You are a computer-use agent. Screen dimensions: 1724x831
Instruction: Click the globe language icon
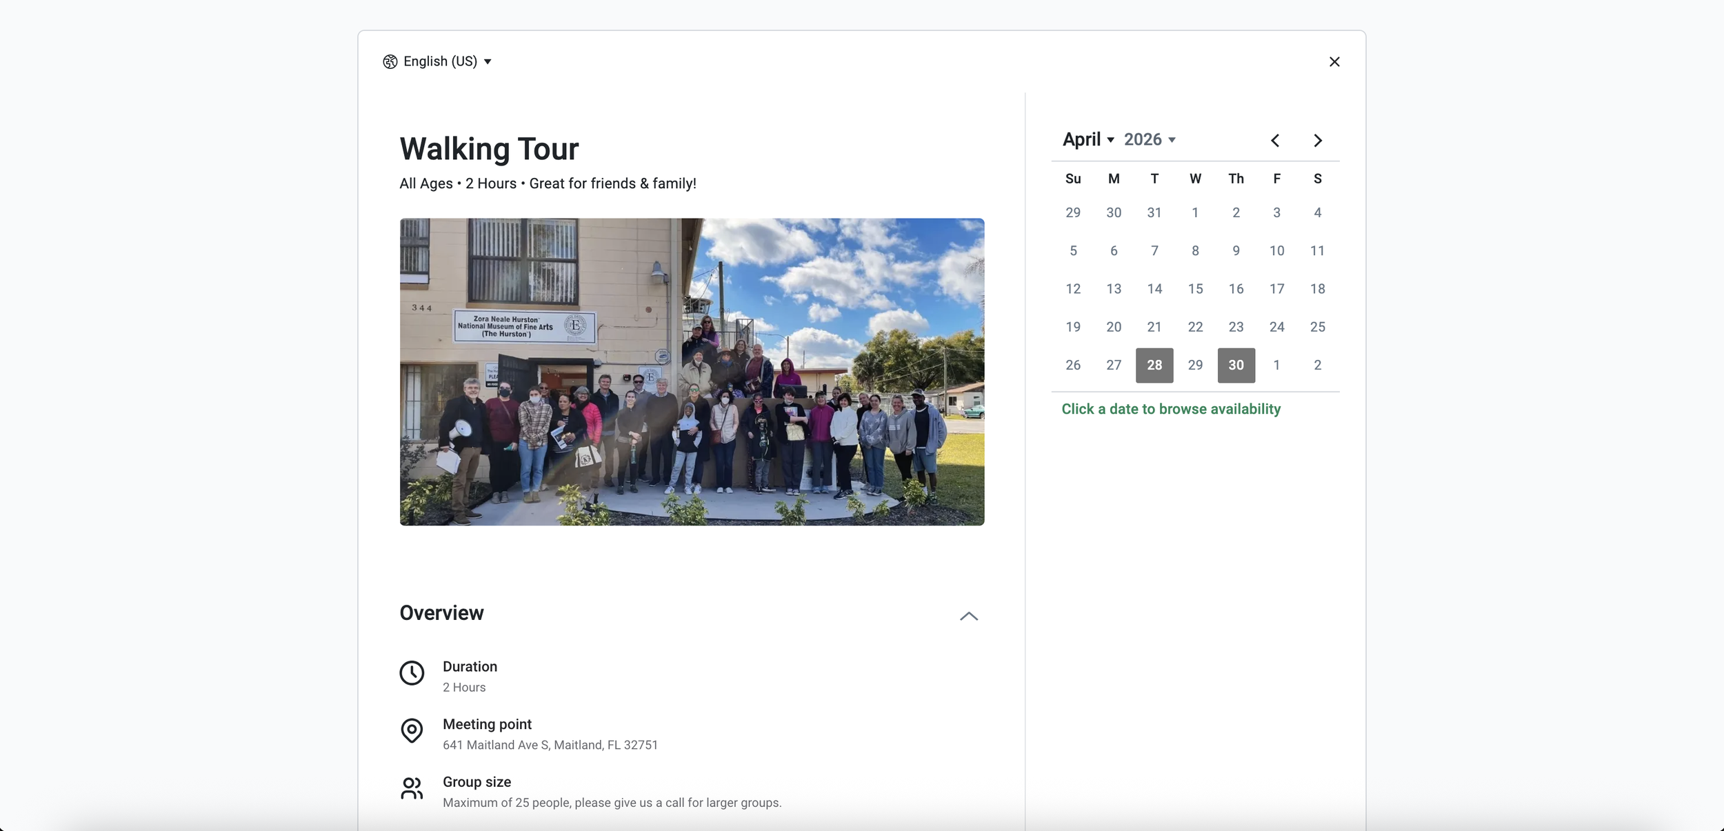tap(390, 61)
